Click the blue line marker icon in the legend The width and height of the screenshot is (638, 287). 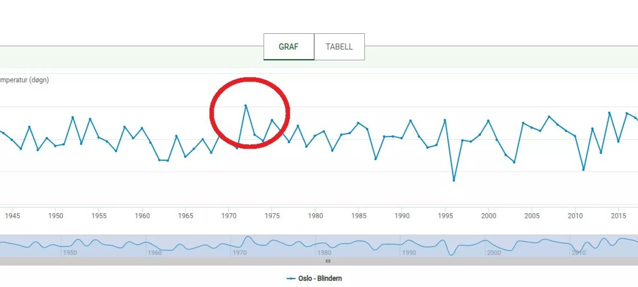pyautogui.click(x=291, y=279)
